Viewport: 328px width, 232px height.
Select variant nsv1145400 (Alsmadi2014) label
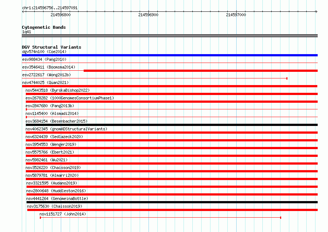point(52,113)
